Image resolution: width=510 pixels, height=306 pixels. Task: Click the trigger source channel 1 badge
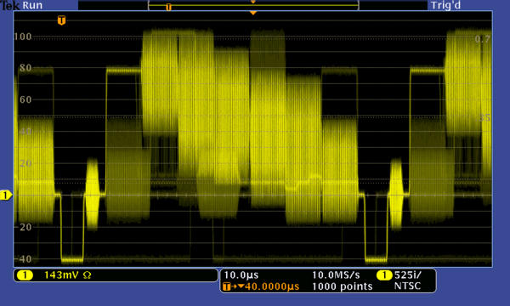384,275
